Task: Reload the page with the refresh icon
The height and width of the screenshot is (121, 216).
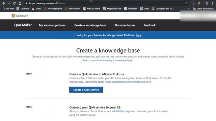Action: [15, 3]
